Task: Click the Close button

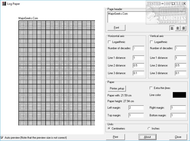Action: tap(178, 137)
